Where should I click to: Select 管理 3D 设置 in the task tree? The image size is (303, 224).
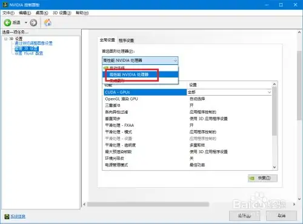27,48
